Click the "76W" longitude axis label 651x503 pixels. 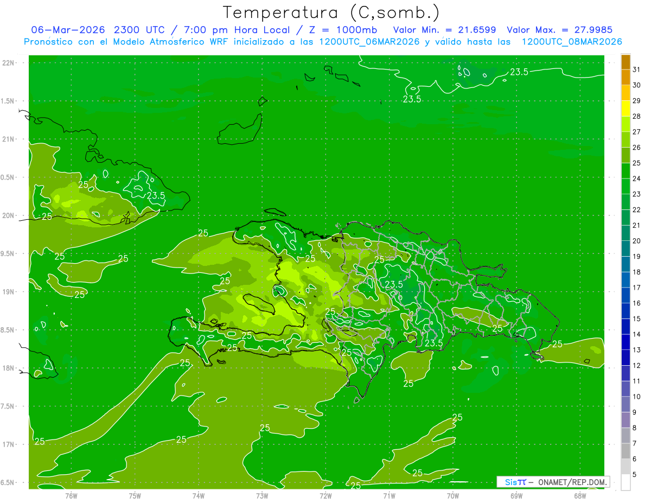pos(71,495)
